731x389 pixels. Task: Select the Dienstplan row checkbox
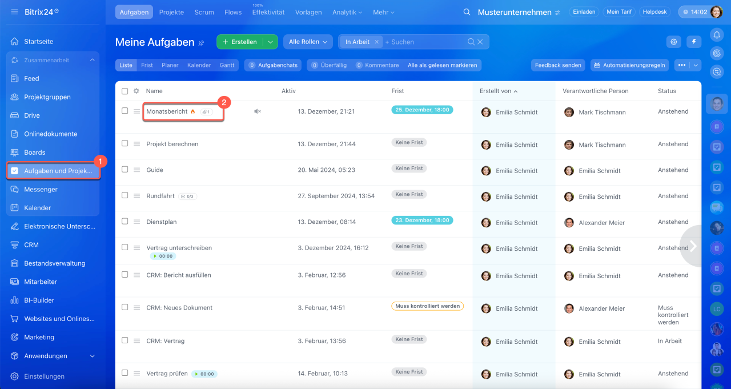[125, 221]
